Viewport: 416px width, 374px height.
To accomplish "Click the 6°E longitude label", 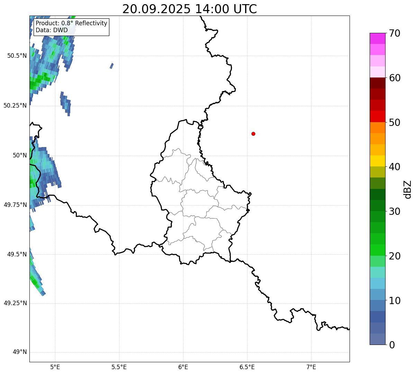I will tap(183, 367).
